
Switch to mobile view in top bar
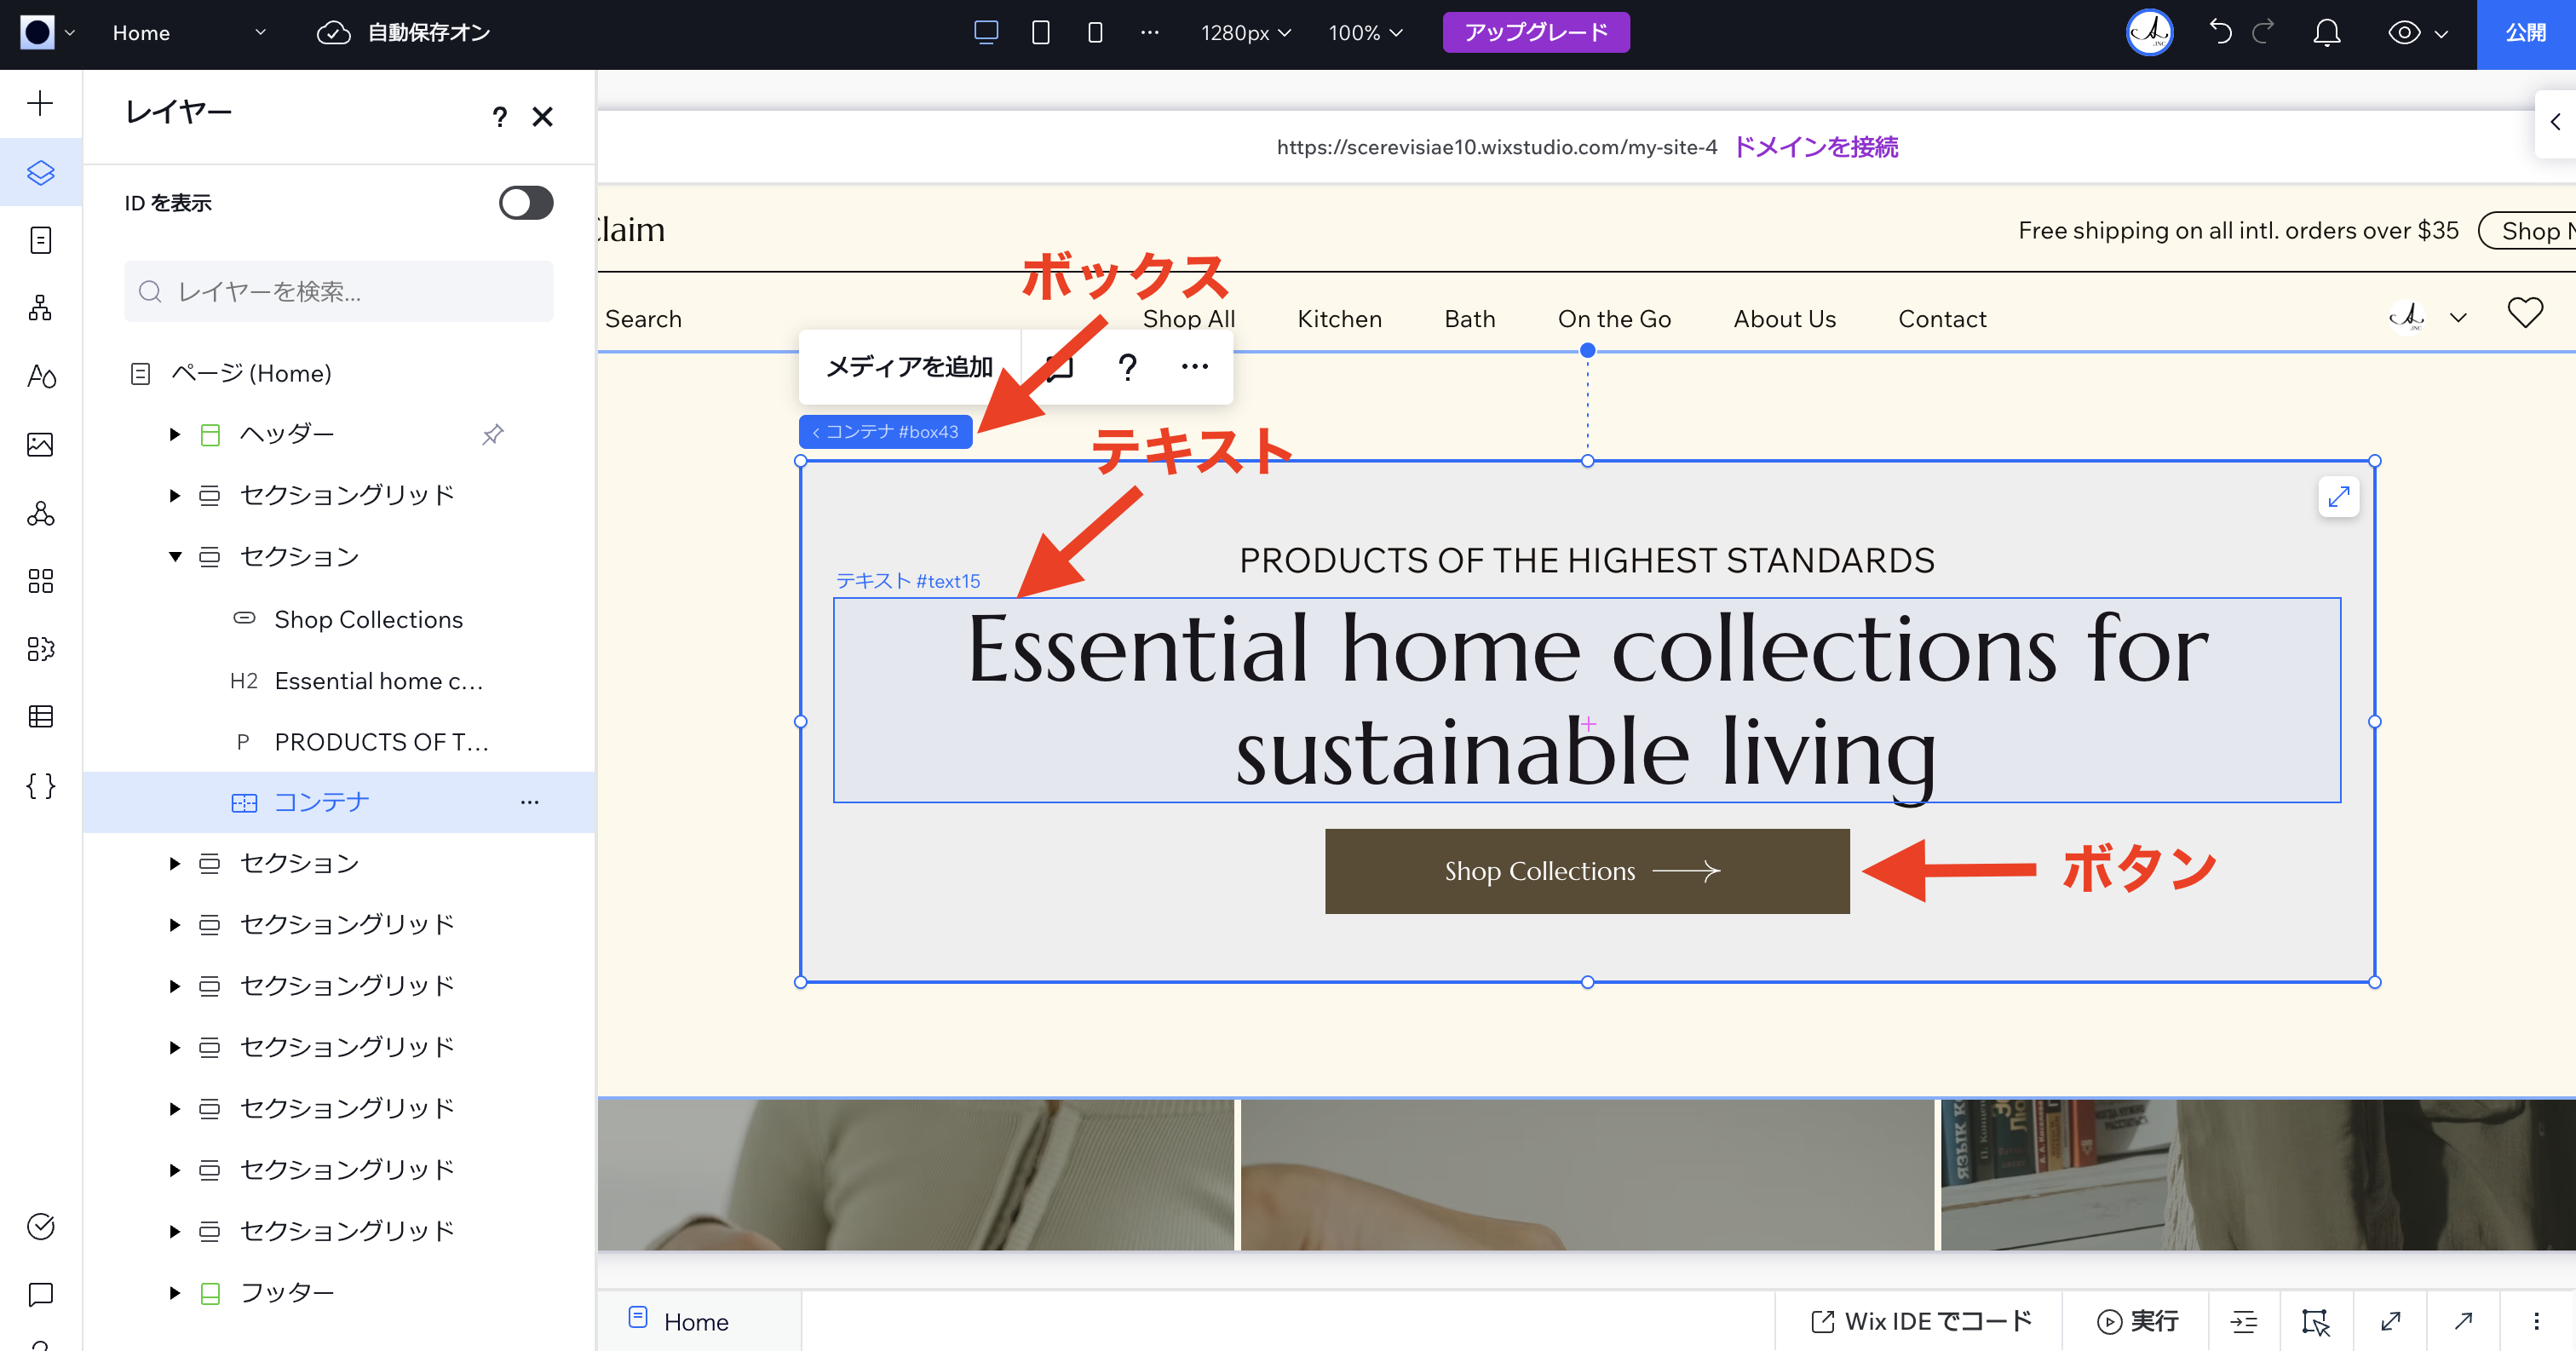pyautogui.click(x=1094, y=32)
